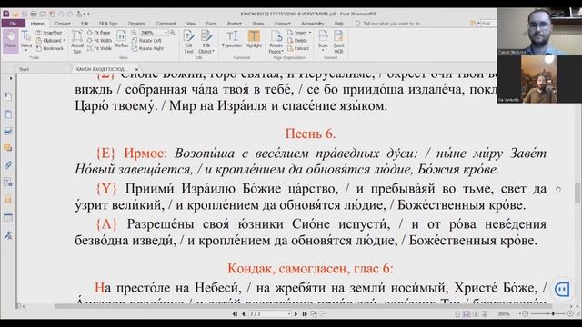Choose the Select text tool
This screenshot has width=582, height=327.
pos(26,40)
